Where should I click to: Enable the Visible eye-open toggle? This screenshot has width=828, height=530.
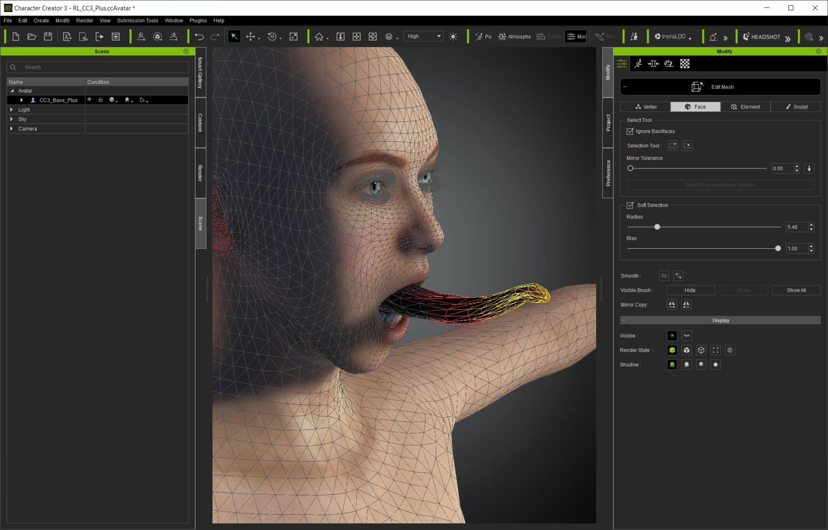[x=672, y=336]
